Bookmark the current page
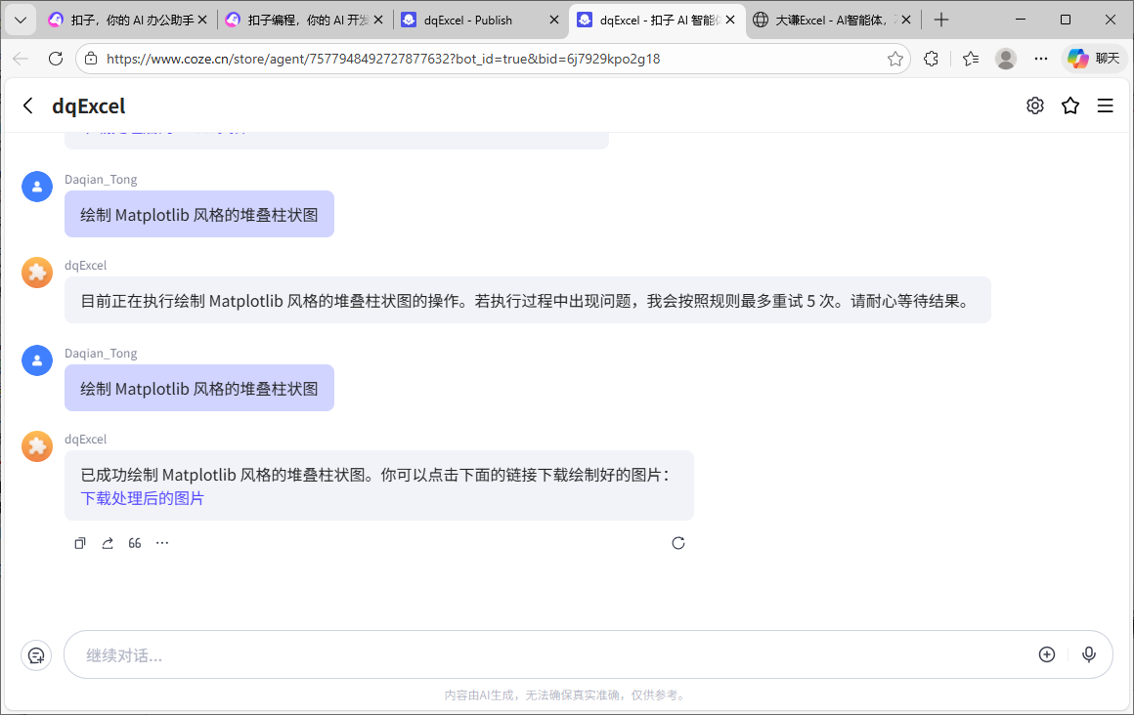The width and height of the screenshot is (1134, 715). point(894,59)
